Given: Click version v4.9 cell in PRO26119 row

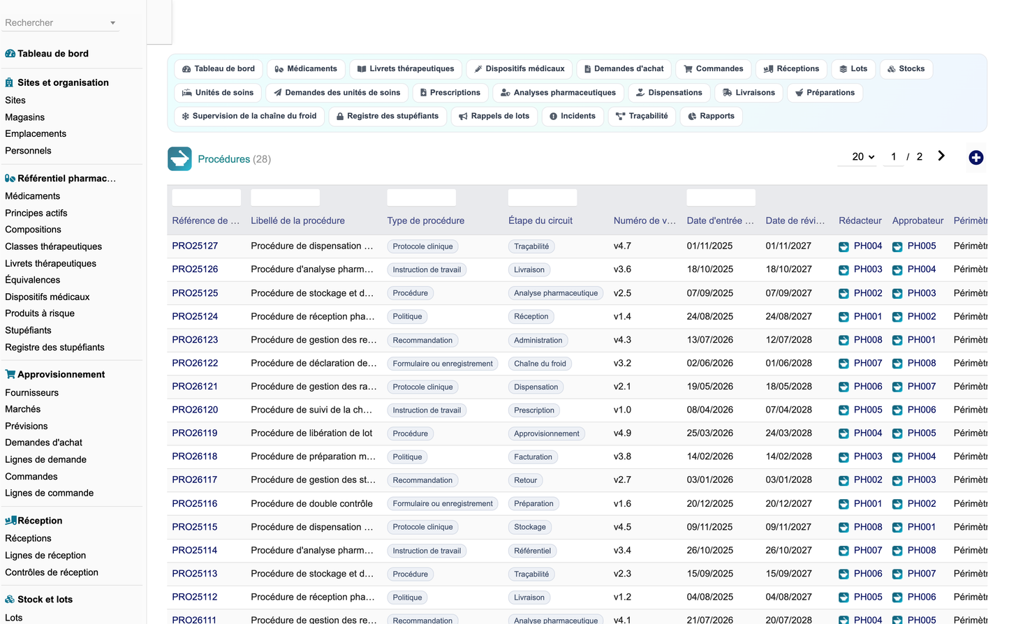Looking at the screenshot, I should [623, 433].
